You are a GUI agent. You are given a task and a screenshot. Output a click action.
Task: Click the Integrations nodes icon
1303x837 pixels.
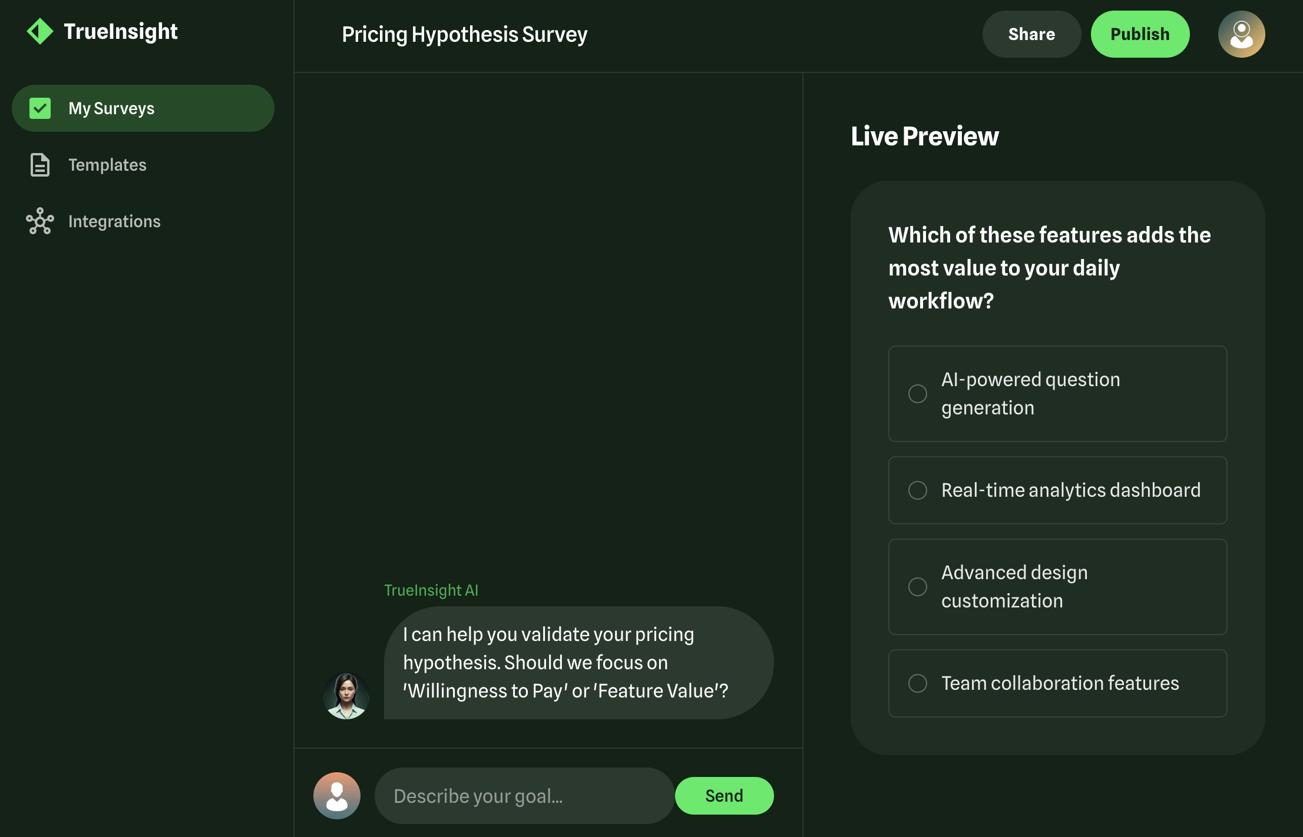click(39, 222)
